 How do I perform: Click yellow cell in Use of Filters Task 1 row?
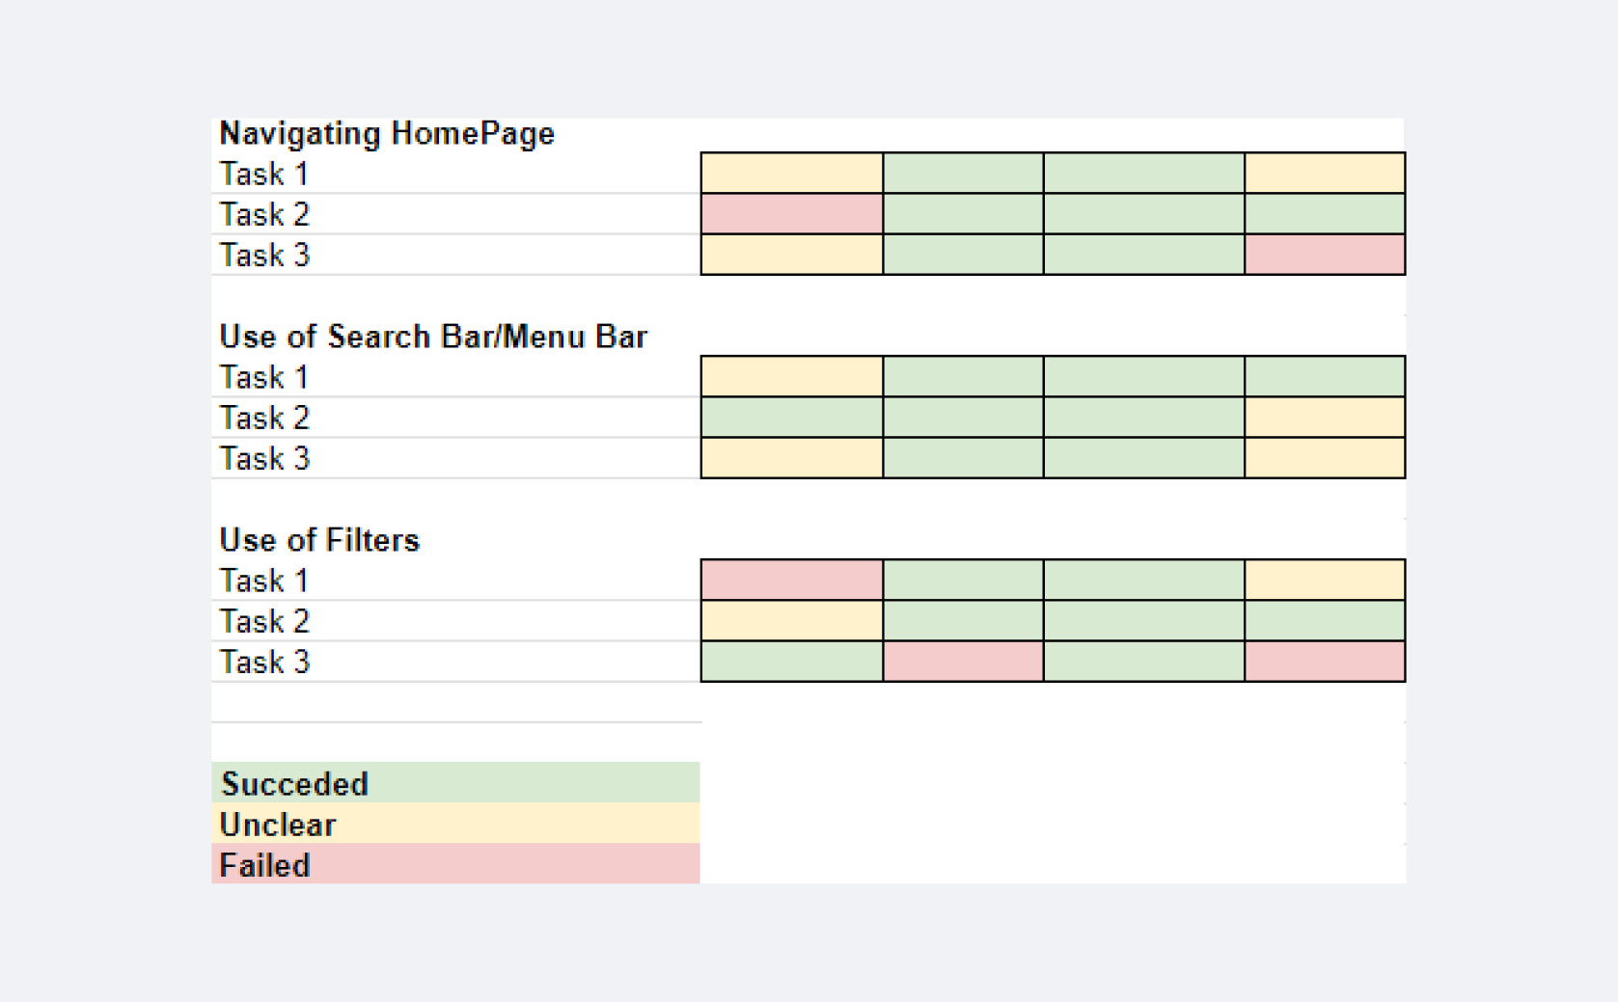click(1325, 581)
